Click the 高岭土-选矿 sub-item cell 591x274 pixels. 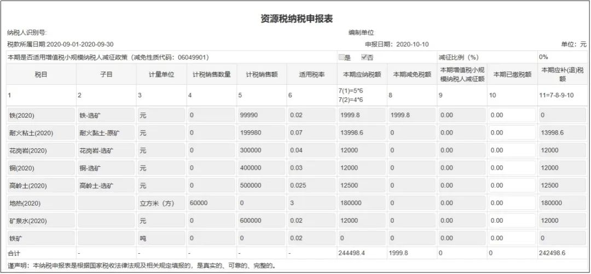click(x=106, y=185)
